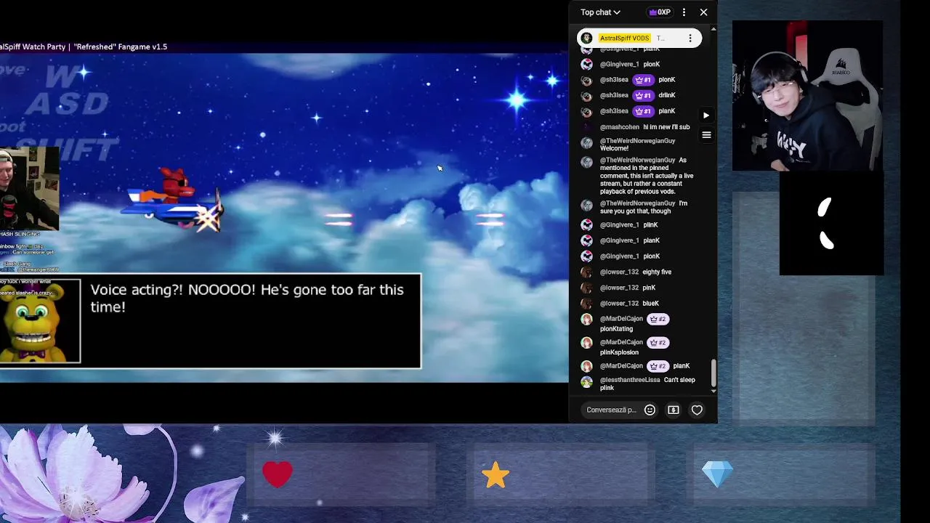Click @MarDelCajon avatar beside plinKsplosion

(x=587, y=343)
